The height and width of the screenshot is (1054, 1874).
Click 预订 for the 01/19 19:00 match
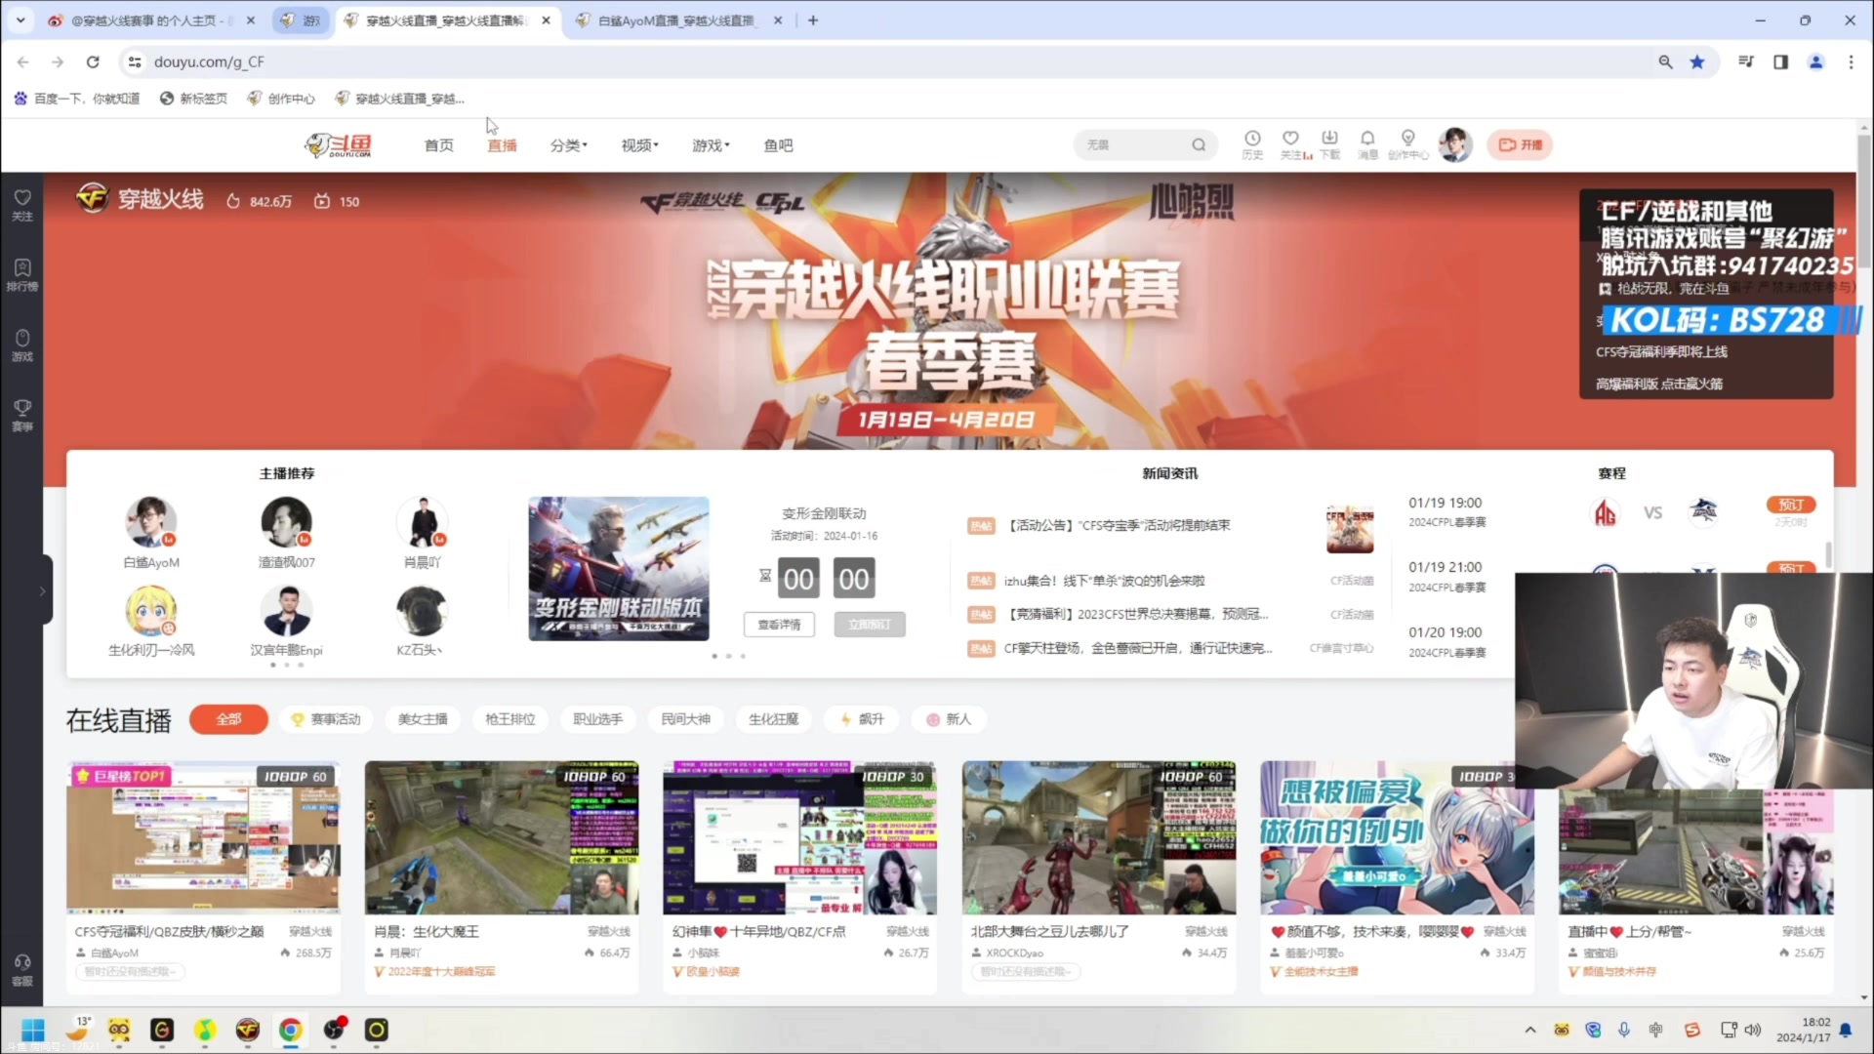1791,505
